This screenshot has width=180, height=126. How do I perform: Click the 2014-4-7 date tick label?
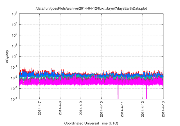pos(39,108)
